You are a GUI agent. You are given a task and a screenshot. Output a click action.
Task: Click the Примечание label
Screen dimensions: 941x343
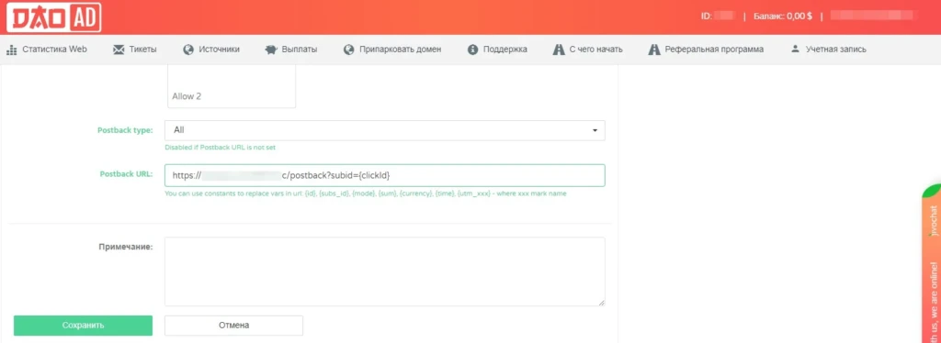coord(126,246)
